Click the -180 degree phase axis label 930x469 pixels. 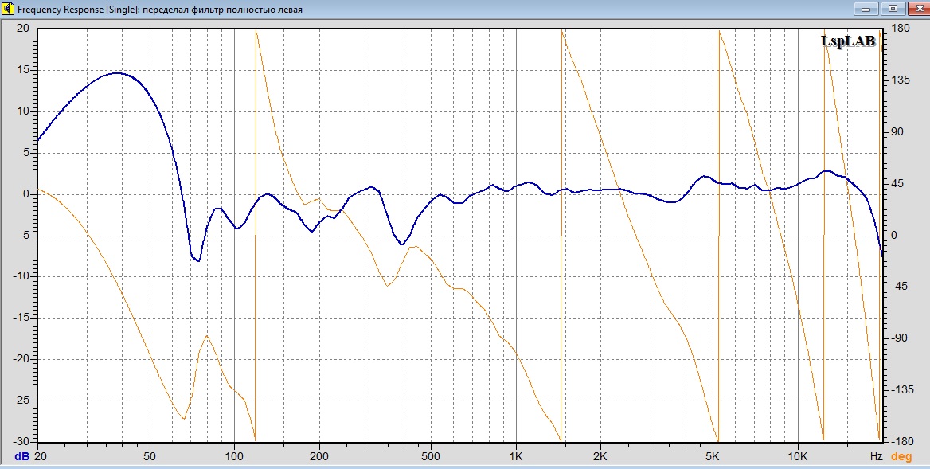point(902,442)
